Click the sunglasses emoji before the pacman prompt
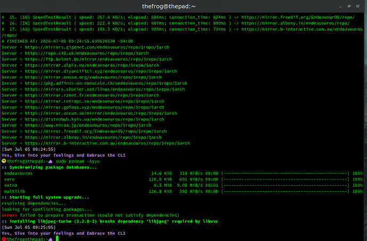 [4, 161]
